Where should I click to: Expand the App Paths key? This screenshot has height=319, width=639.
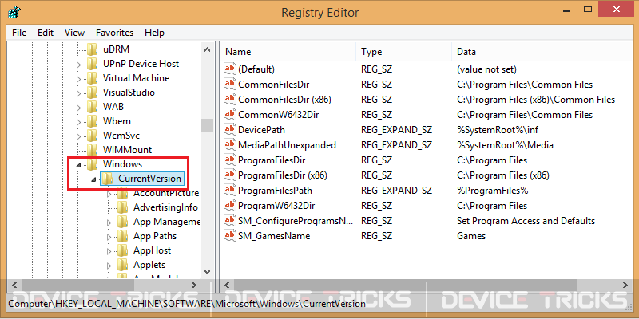tap(109, 237)
